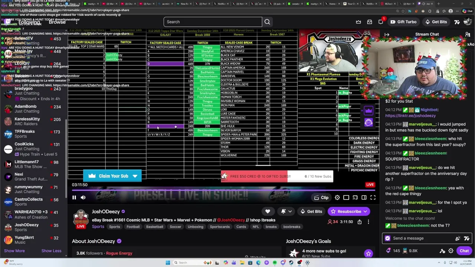Mute the stream volume speaker
Image resolution: width=475 pixels, height=267 pixels.
point(83,198)
